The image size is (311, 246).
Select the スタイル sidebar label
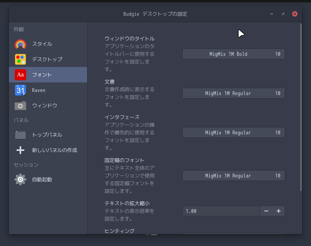point(42,44)
